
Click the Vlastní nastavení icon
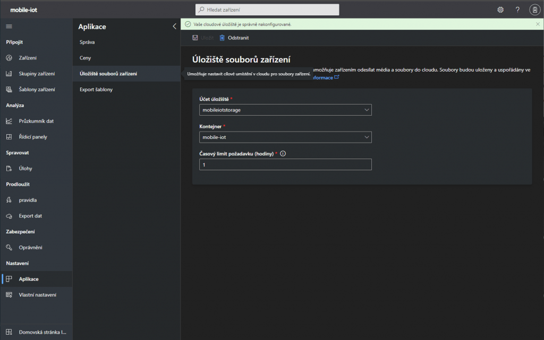(x=9, y=295)
